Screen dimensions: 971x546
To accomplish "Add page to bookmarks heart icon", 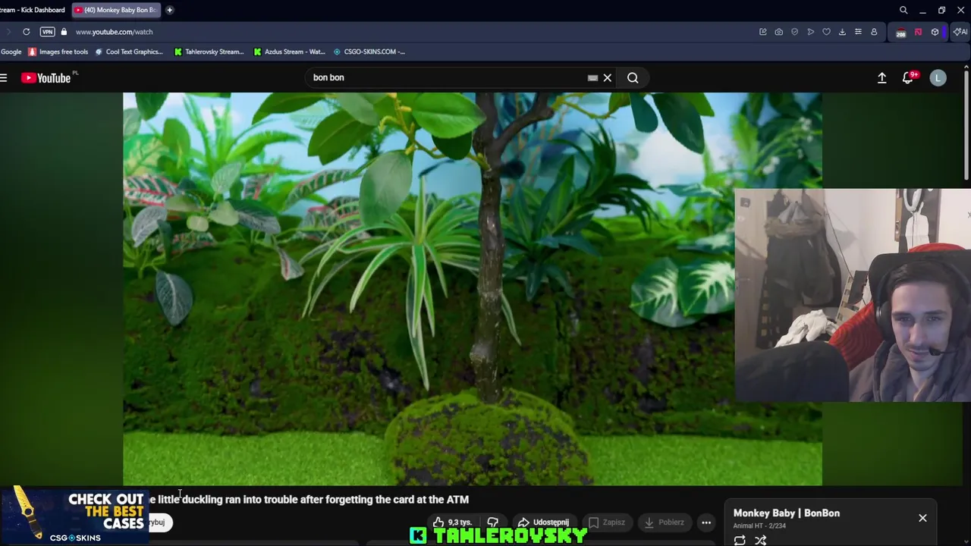I will click(x=827, y=32).
